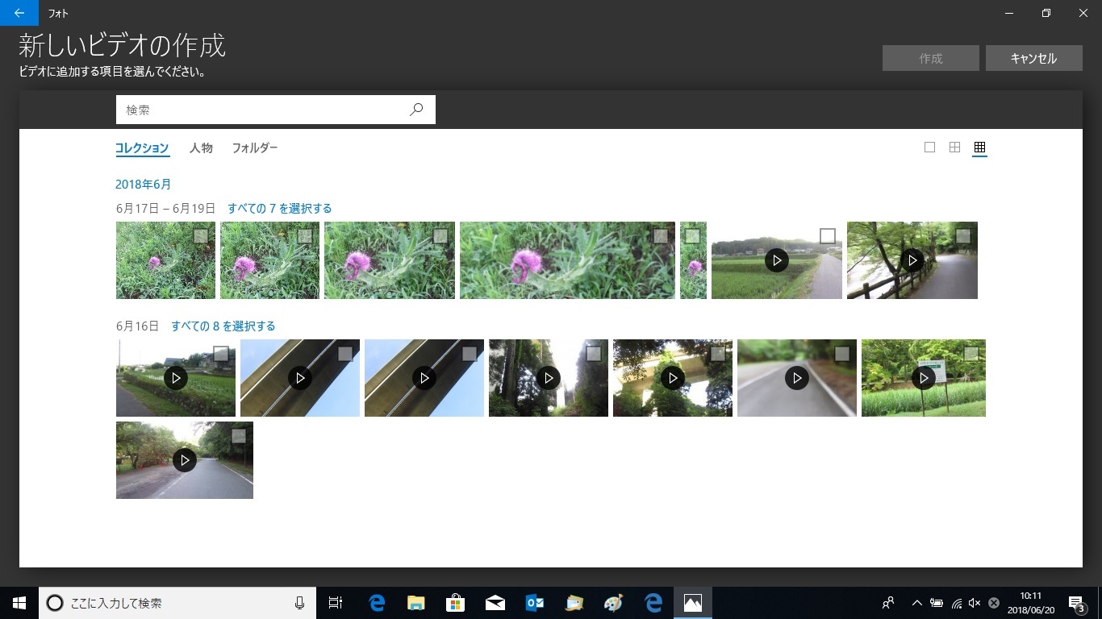
Task: Switch to medium grid view icon
Action: point(954,147)
